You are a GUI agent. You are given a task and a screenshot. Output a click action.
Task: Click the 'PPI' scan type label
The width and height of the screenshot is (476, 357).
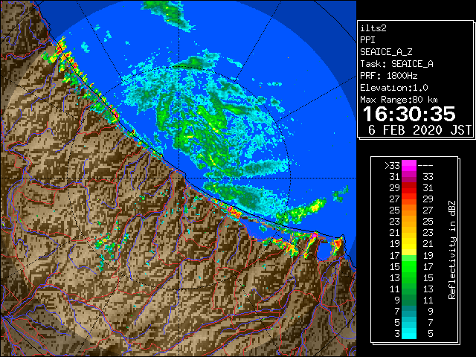(x=367, y=40)
